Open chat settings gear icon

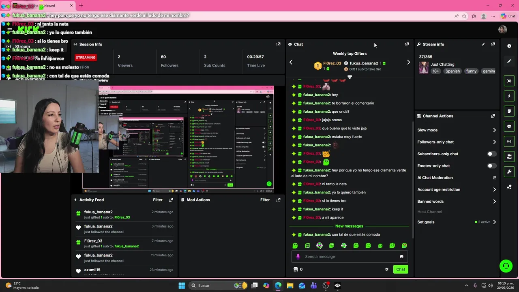[386, 269]
